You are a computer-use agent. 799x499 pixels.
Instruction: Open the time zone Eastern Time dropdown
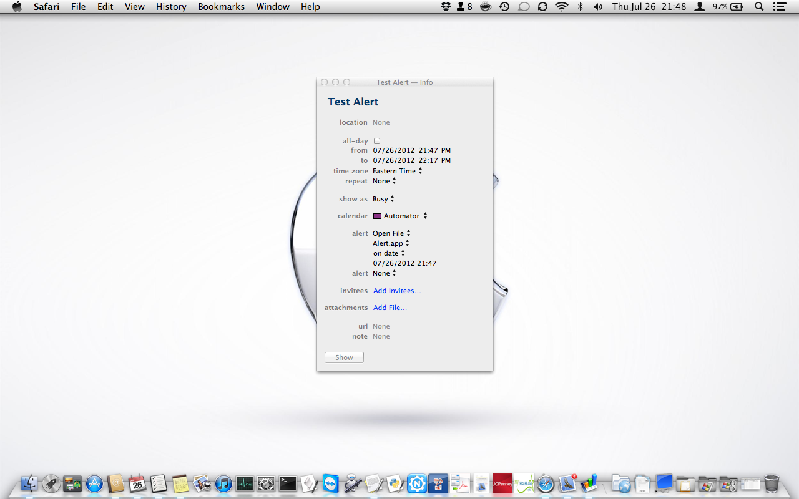coord(398,171)
